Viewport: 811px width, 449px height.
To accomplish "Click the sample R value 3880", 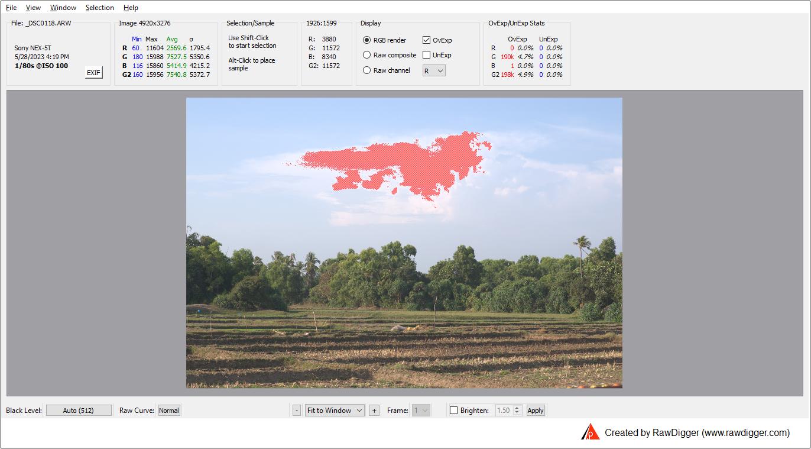I will pyautogui.click(x=329, y=39).
